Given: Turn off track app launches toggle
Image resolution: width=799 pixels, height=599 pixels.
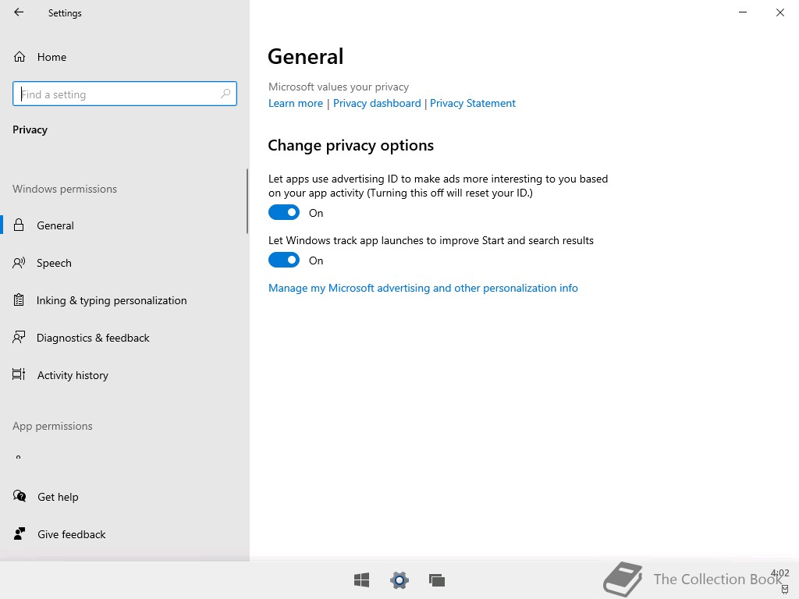Looking at the screenshot, I should pyautogui.click(x=284, y=261).
